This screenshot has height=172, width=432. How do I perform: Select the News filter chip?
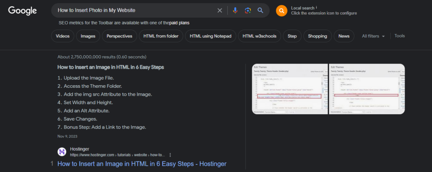point(344,36)
